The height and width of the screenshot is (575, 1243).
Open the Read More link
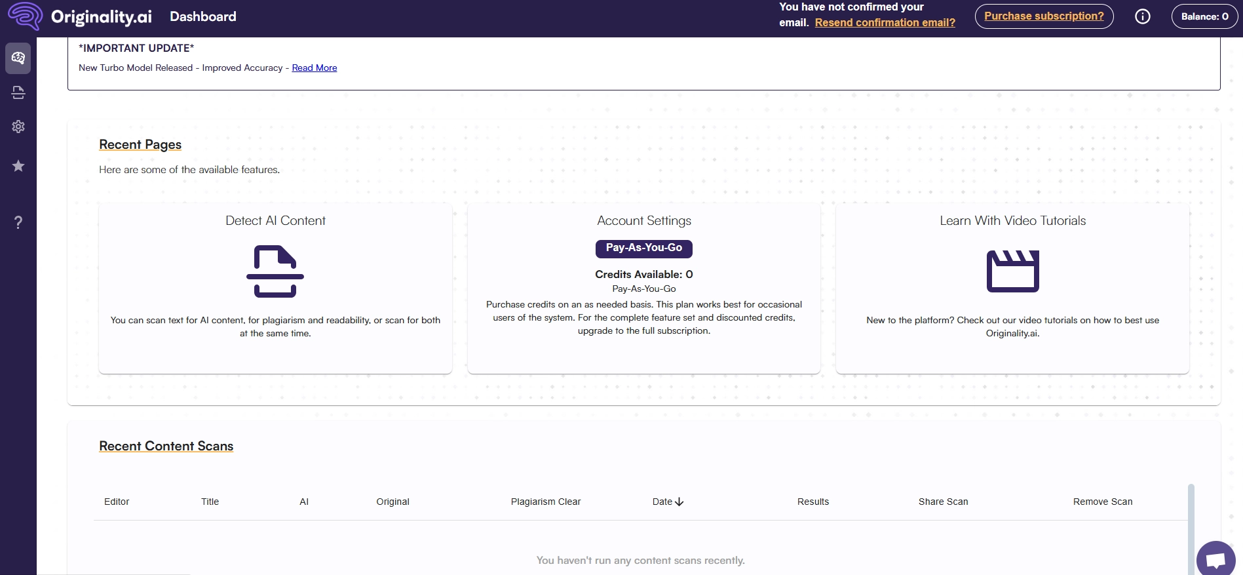[x=315, y=68]
